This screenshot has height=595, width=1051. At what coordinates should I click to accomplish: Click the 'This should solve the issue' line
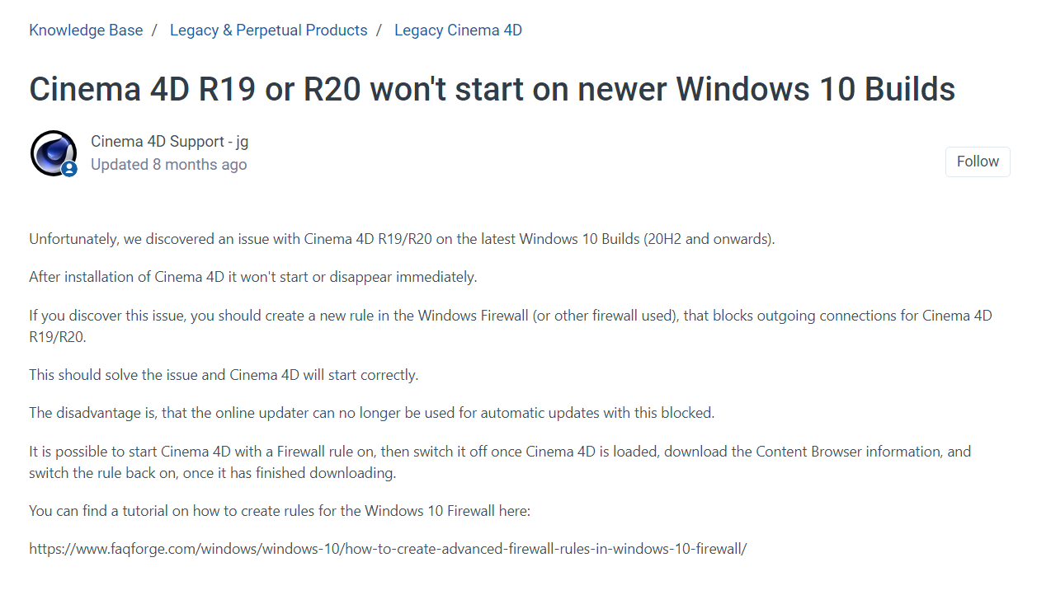(224, 375)
